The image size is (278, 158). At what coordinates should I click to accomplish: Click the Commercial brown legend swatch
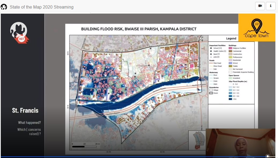230,51
